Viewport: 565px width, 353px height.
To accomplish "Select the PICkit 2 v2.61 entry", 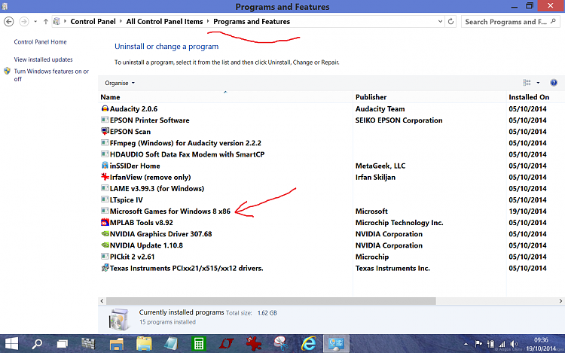I will (133, 257).
